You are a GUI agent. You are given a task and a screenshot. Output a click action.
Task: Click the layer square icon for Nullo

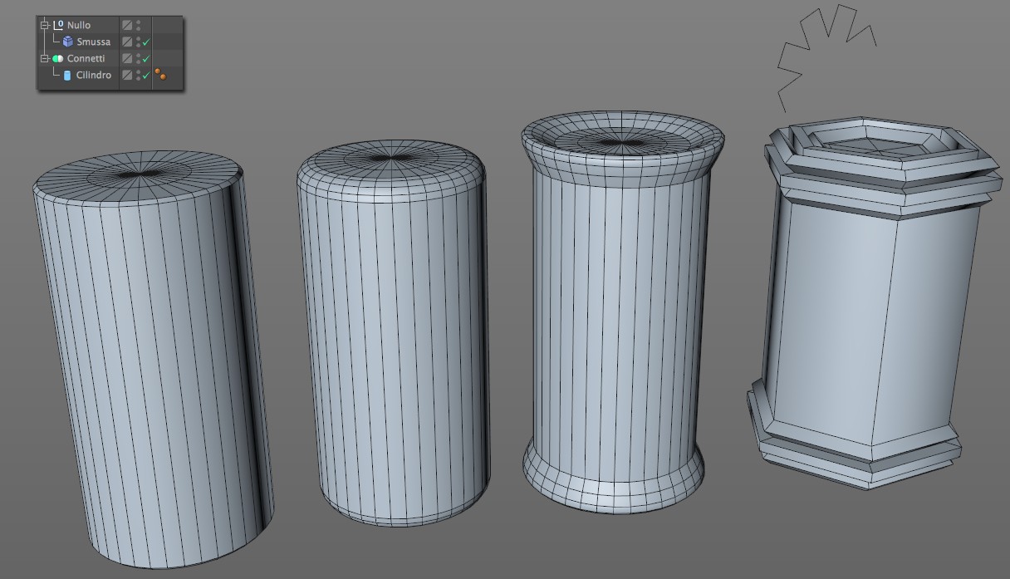point(127,25)
